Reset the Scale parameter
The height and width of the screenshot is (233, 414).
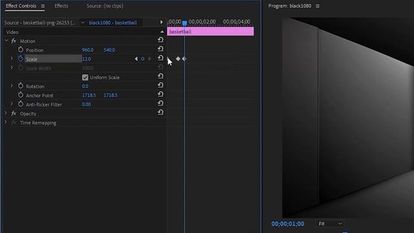click(160, 58)
